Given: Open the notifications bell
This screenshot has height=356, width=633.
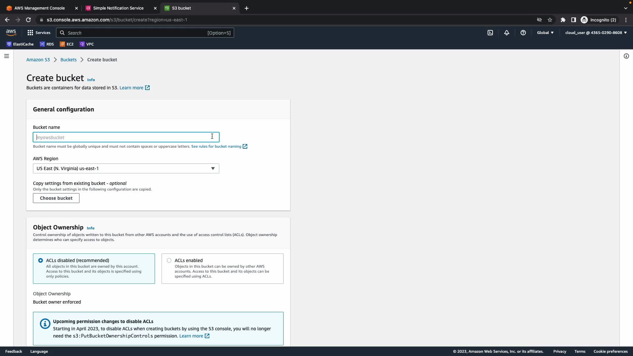Looking at the screenshot, I should tap(507, 33).
